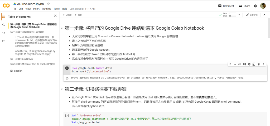Collapse the 第二步驟 section heading
This screenshot has width=270, height=126.
(62, 89)
